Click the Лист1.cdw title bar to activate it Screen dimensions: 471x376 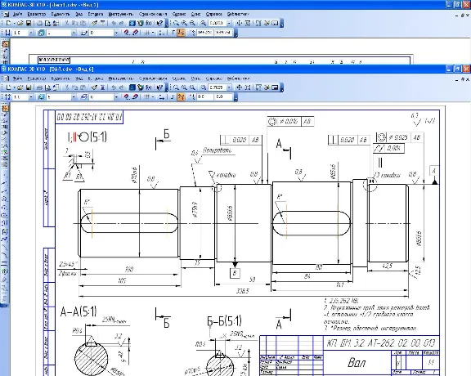click(x=222, y=5)
